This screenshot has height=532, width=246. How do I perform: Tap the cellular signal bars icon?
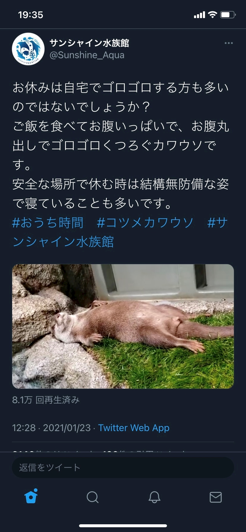[x=199, y=15]
